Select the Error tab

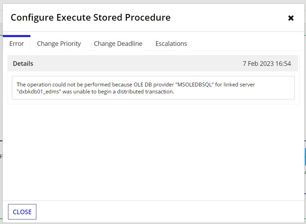[16, 43]
